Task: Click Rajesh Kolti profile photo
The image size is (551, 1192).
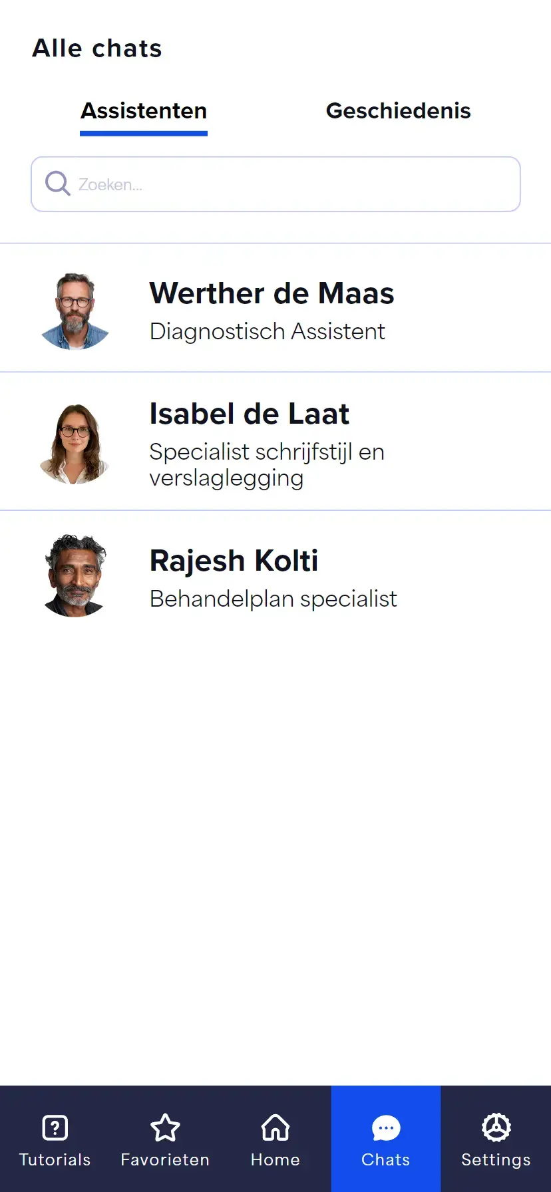Action: coord(75,576)
